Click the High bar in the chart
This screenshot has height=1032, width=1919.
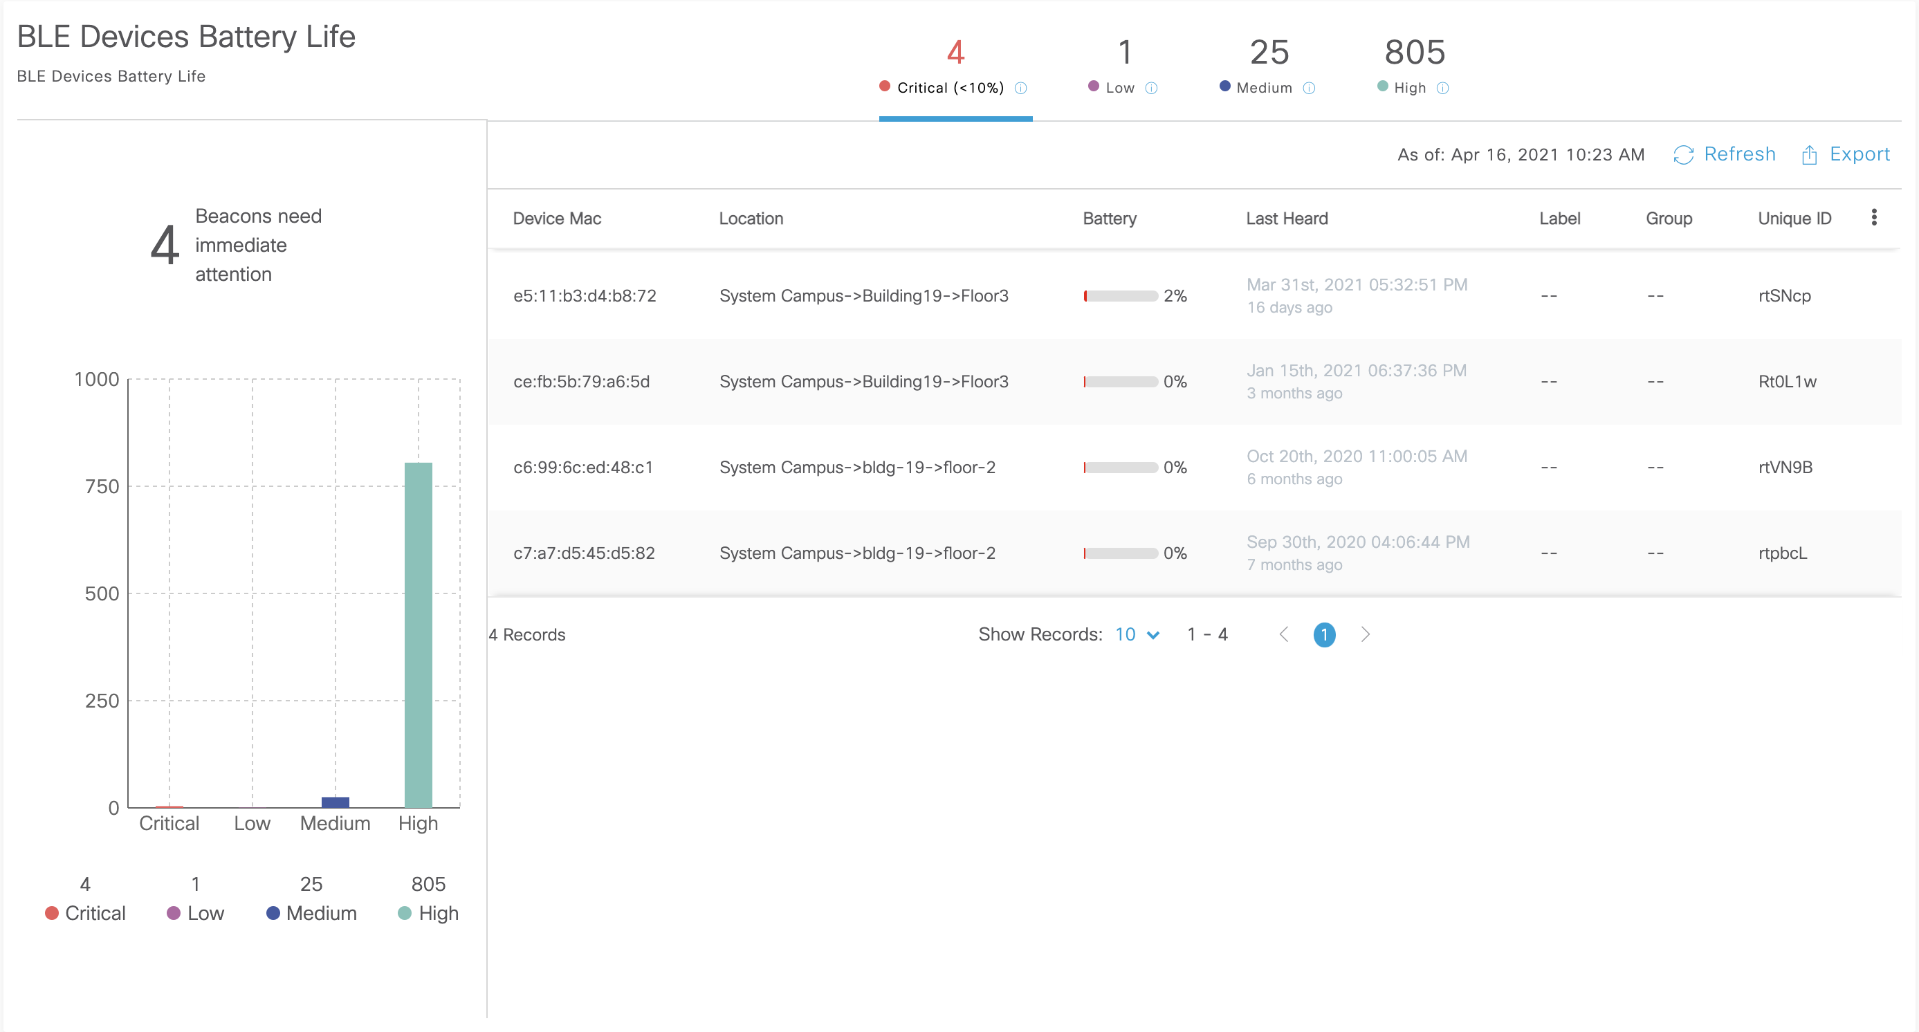click(x=418, y=634)
